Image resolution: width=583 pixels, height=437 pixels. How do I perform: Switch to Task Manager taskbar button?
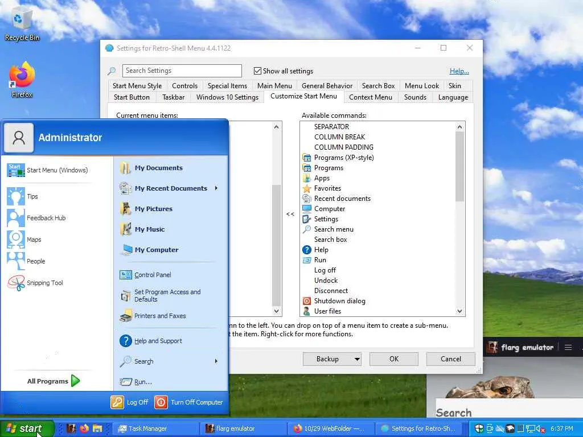click(x=154, y=428)
